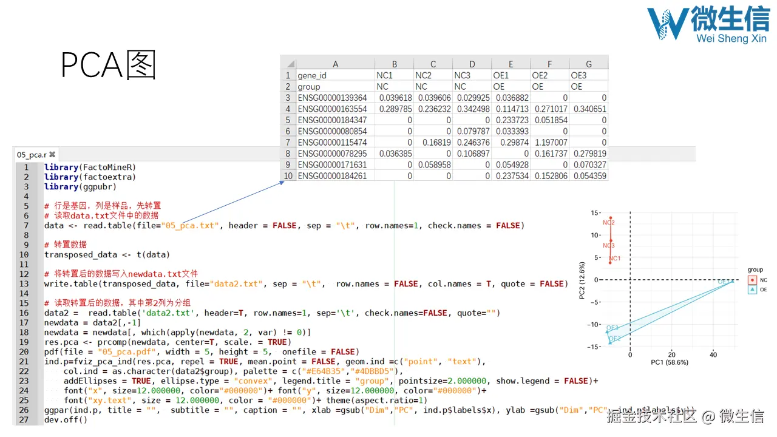Select the cell containing 0.16819
This screenshot has height=437, width=777.
coord(433,143)
